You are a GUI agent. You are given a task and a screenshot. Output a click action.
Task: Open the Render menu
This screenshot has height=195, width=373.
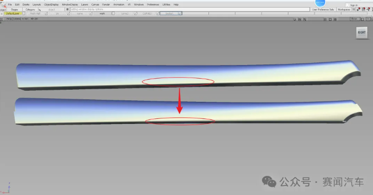[x=106, y=5]
